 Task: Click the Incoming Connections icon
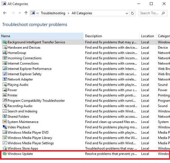5,58
